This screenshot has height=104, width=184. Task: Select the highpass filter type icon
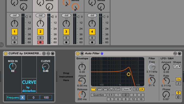99,89
